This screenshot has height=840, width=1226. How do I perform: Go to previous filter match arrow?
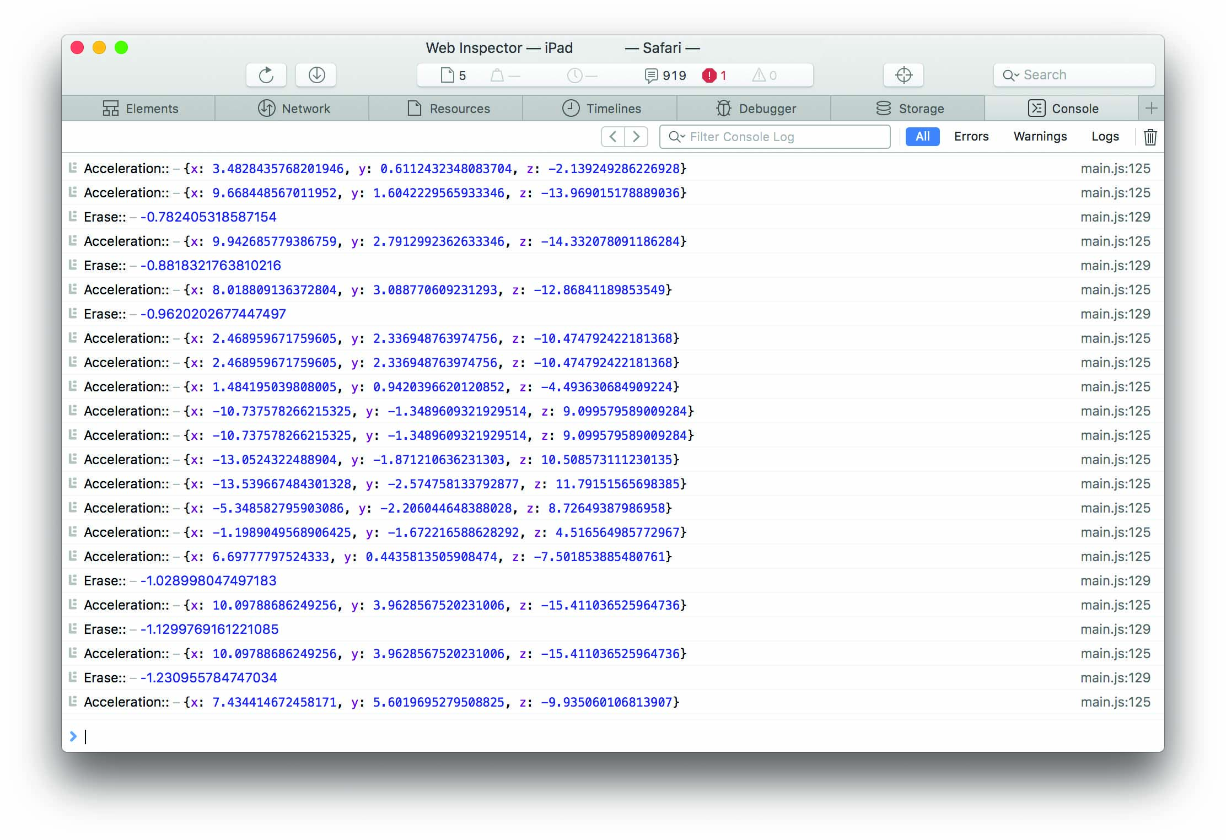click(613, 137)
